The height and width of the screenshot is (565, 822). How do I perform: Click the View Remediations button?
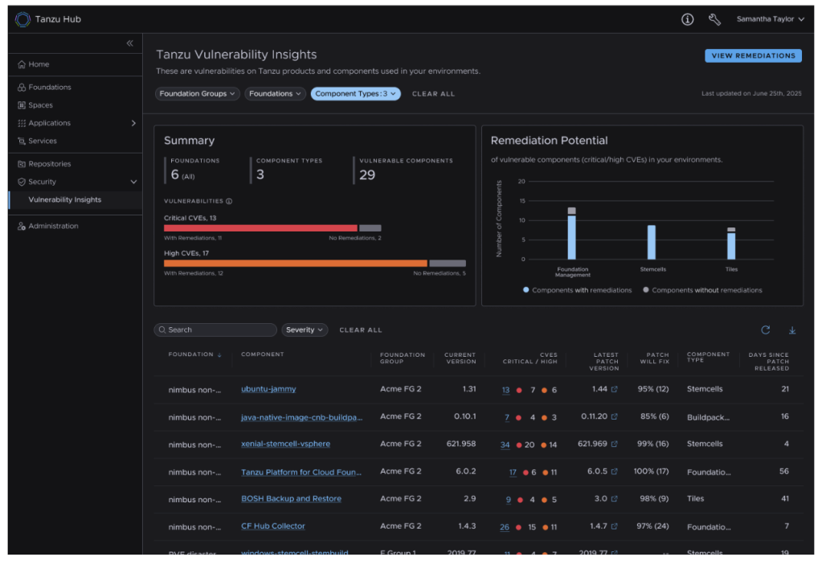pos(753,55)
